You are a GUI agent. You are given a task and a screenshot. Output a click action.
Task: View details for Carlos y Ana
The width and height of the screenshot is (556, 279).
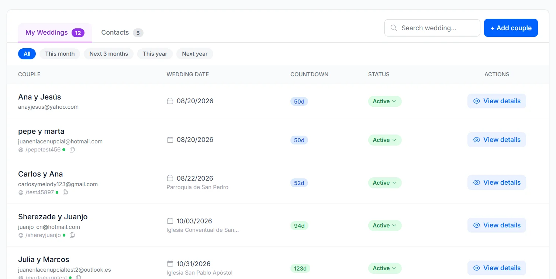coord(497,182)
